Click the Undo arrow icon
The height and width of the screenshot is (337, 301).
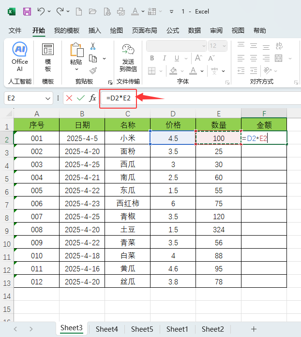click(x=41, y=11)
